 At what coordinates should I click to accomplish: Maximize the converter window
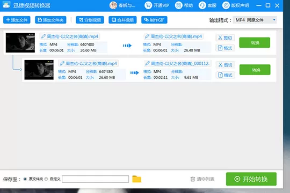pyautogui.click(x=268, y=5)
